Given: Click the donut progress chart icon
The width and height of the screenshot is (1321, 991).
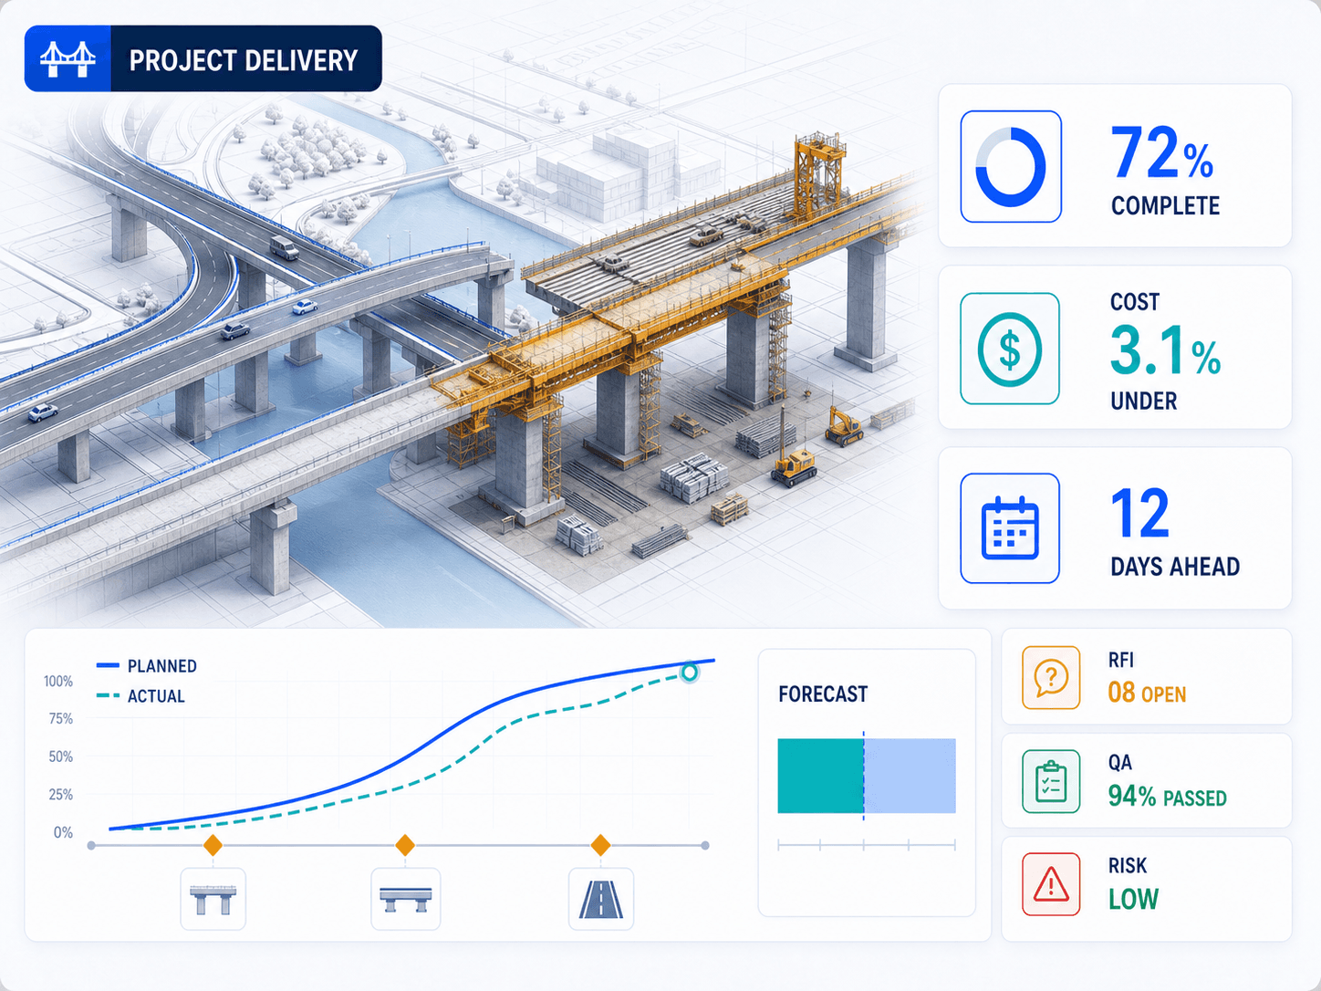Looking at the screenshot, I should pos(1011,167).
